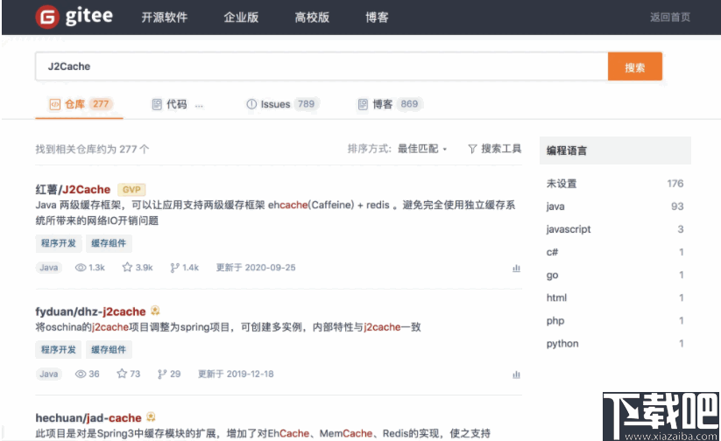
Task: Click the star icon showing 3.9k
Action: 127,267
